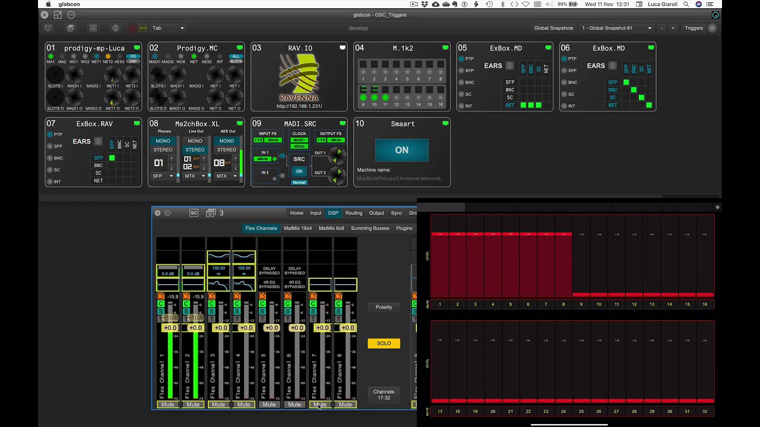Viewport: 760px width, 427px height.
Task: Click the Ravenna logo on the RAV.IO card
Action: coord(299,77)
